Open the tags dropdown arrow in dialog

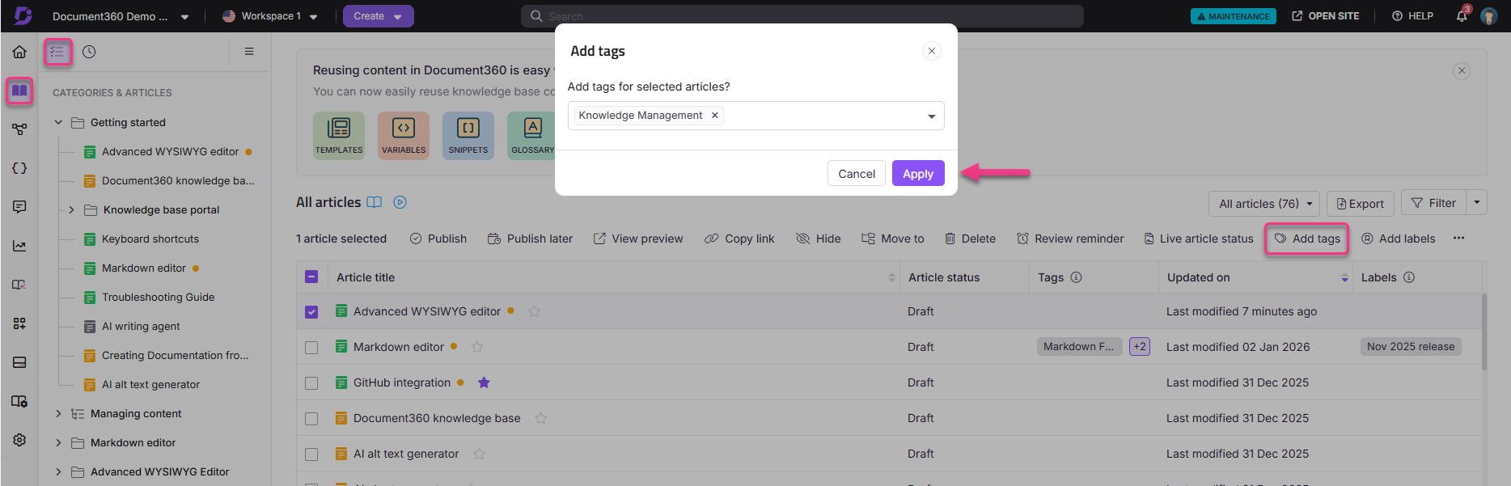(x=931, y=116)
